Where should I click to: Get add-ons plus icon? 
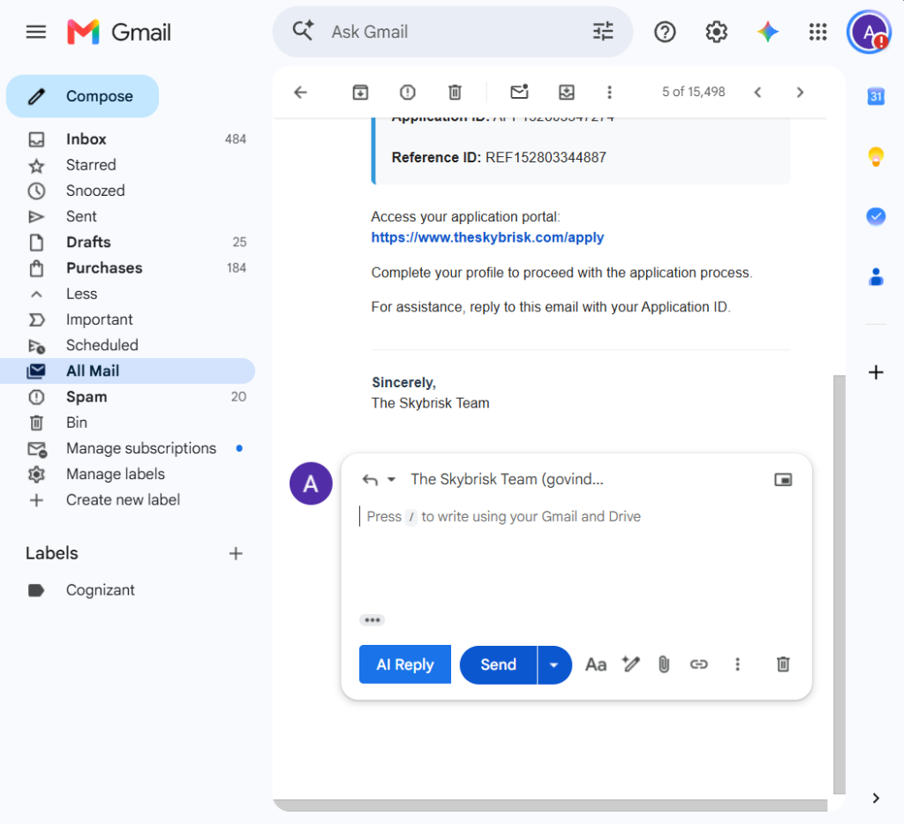[876, 372]
